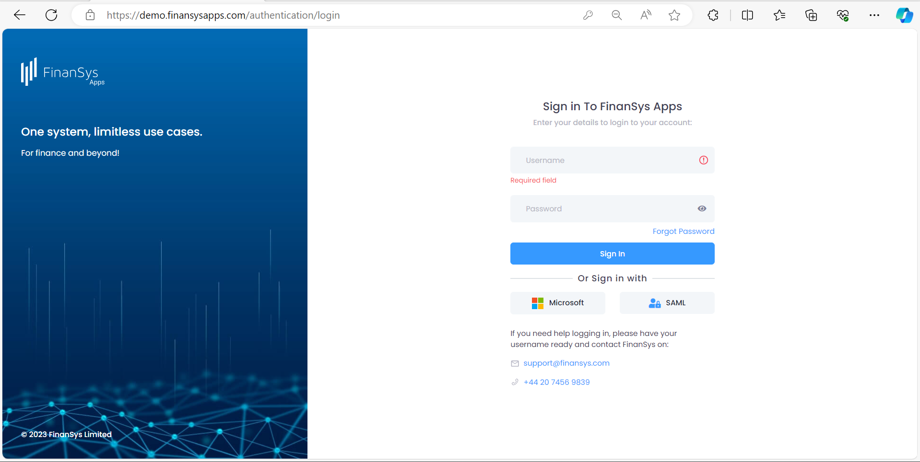
Task: Toggle password visibility with eye icon
Action: point(702,208)
